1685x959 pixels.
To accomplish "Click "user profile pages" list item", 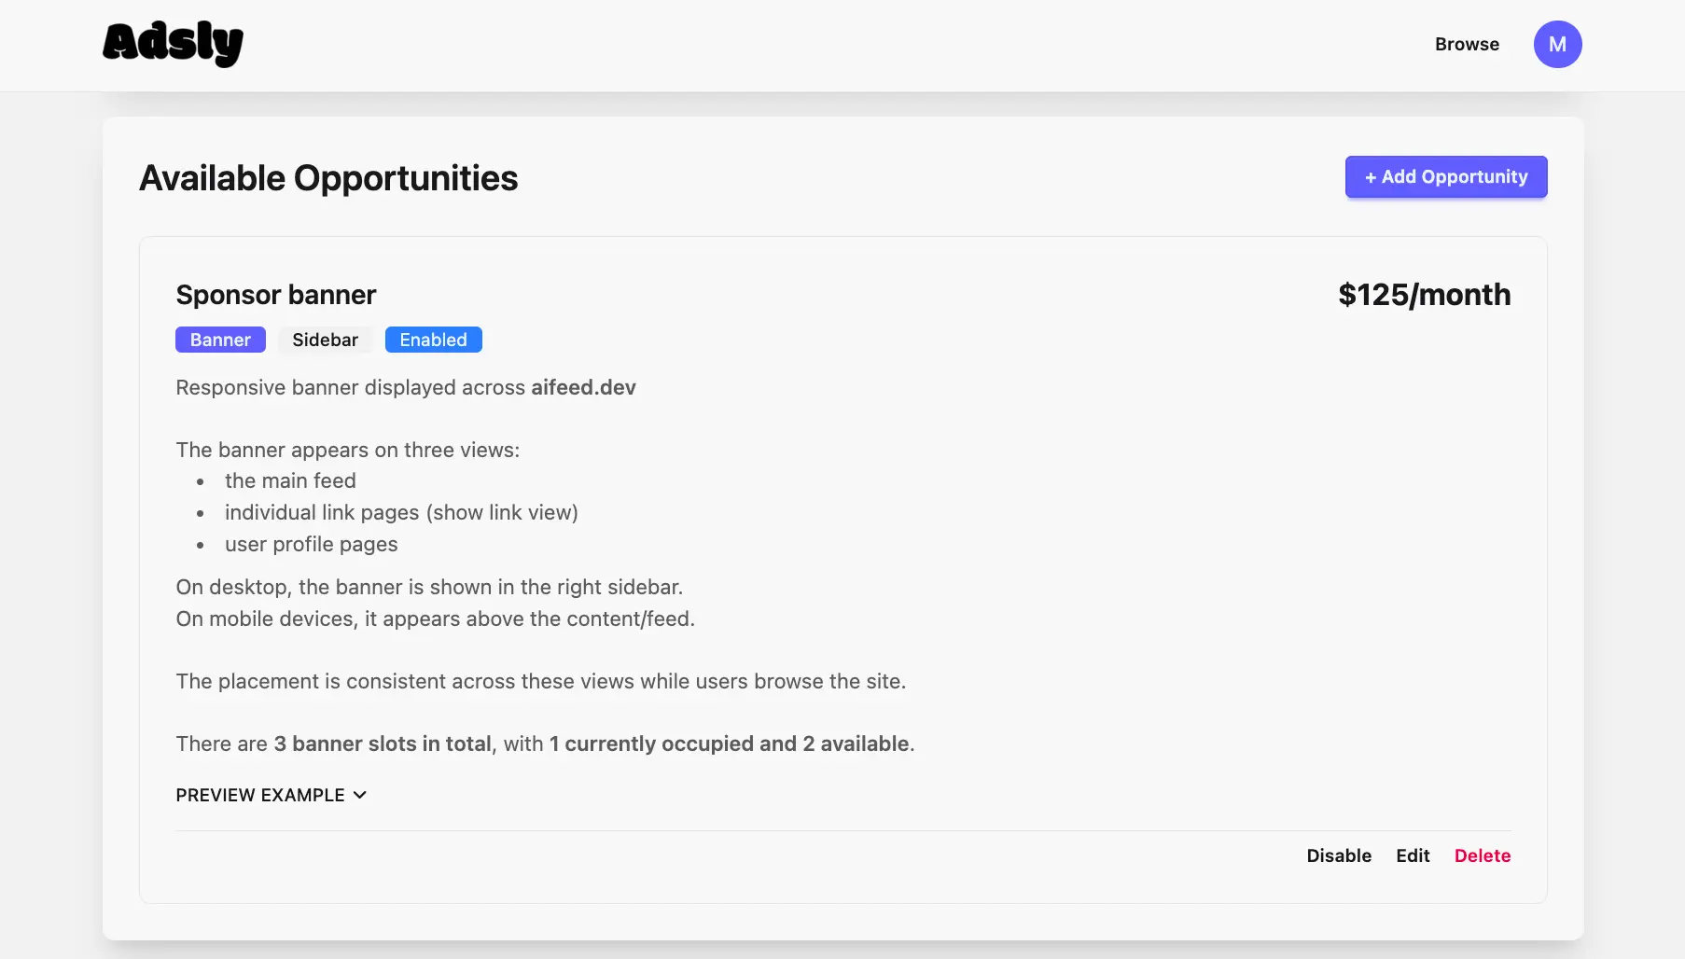I will (311, 544).
